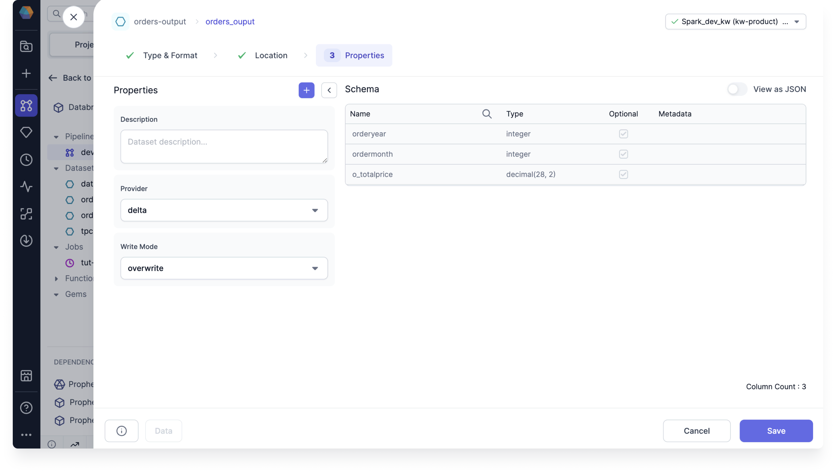Click the Save button
Screen dimensions: 836x474
coord(776,431)
